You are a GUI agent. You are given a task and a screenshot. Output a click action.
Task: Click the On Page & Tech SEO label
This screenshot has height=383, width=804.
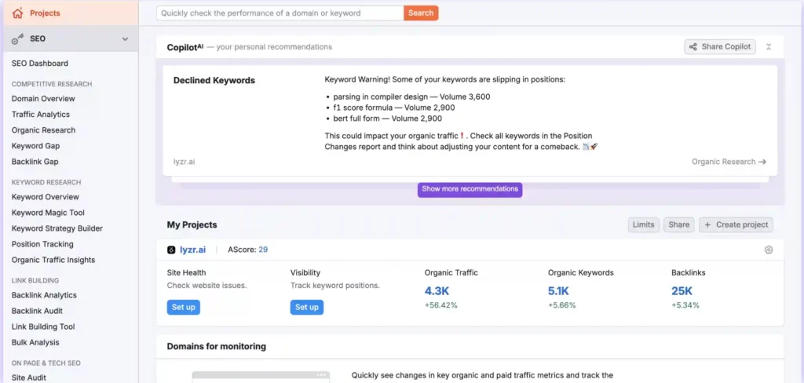pyautogui.click(x=46, y=363)
